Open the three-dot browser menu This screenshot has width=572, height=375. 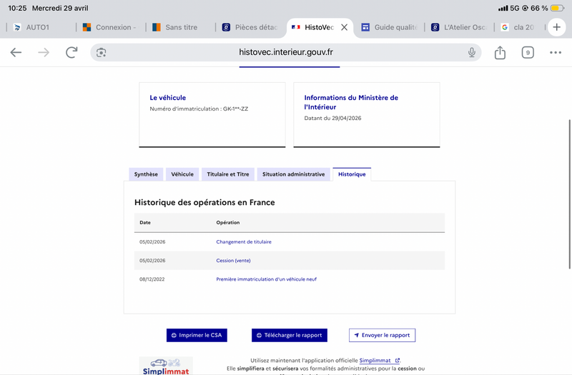(556, 52)
